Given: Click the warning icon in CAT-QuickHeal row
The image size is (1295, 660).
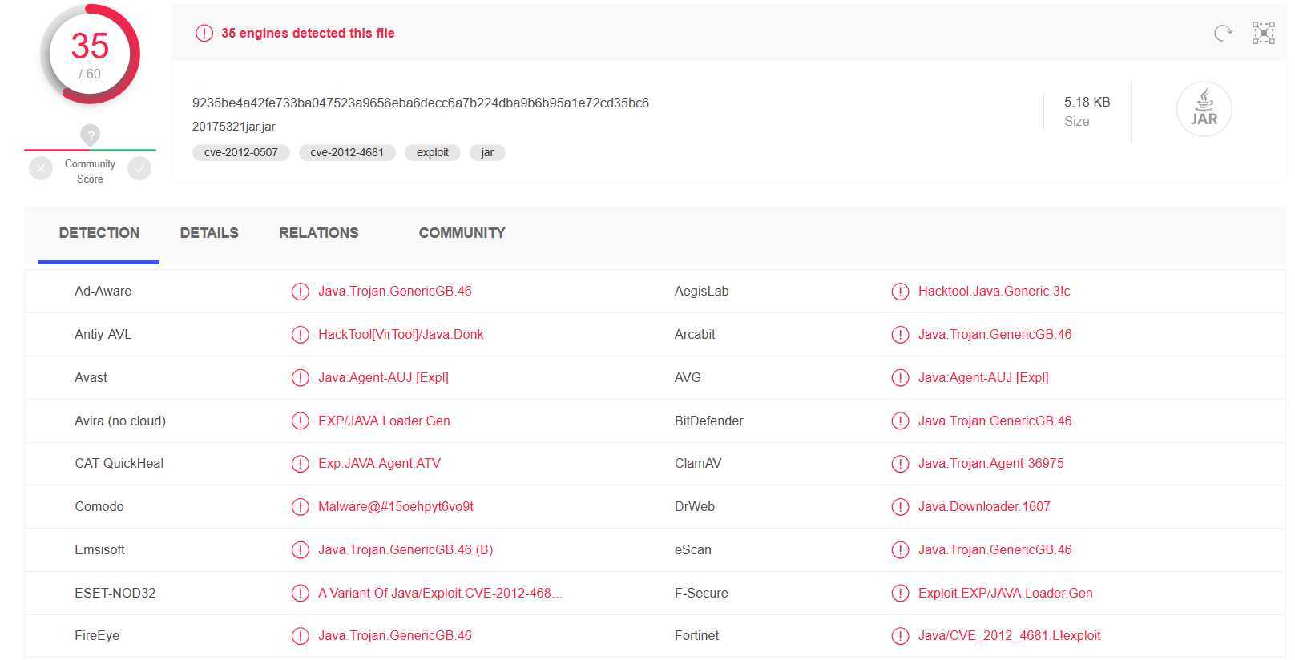Looking at the screenshot, I should (x=300, y=464).
